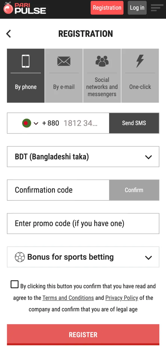Open the hamburger menu

(x=156, y=8)
